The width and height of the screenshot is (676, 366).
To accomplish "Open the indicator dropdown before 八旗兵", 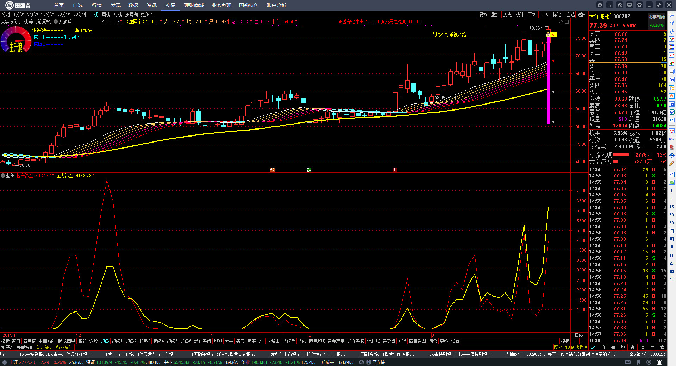I will [x=56, y=21].
